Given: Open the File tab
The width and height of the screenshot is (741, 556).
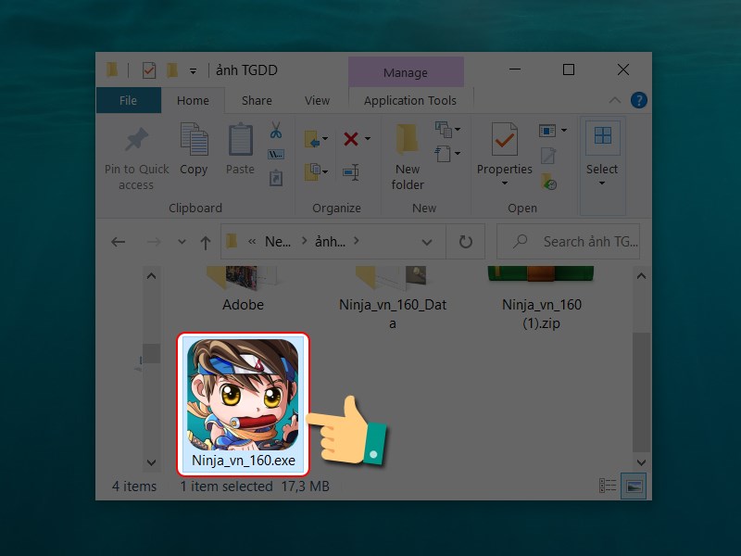Looking at the screenshot, I should click(x=128, y=100).
